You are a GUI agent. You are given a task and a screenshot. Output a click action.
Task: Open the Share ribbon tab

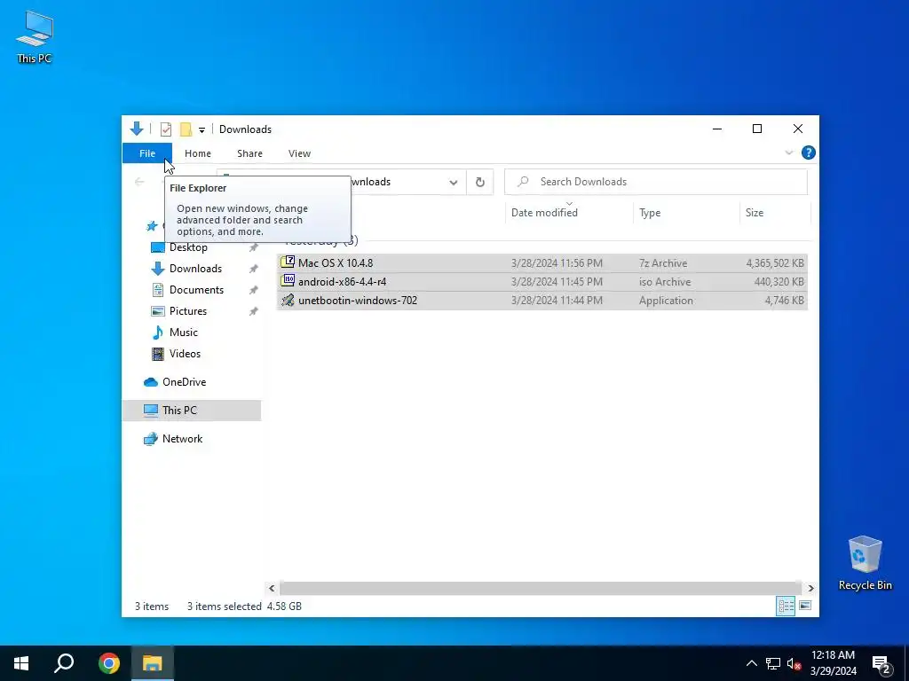pos(249,153)
